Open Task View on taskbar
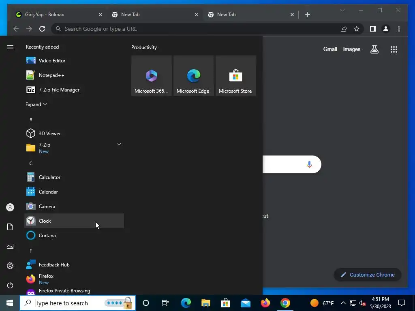415x311 pixels. click(x=165, y=303)
